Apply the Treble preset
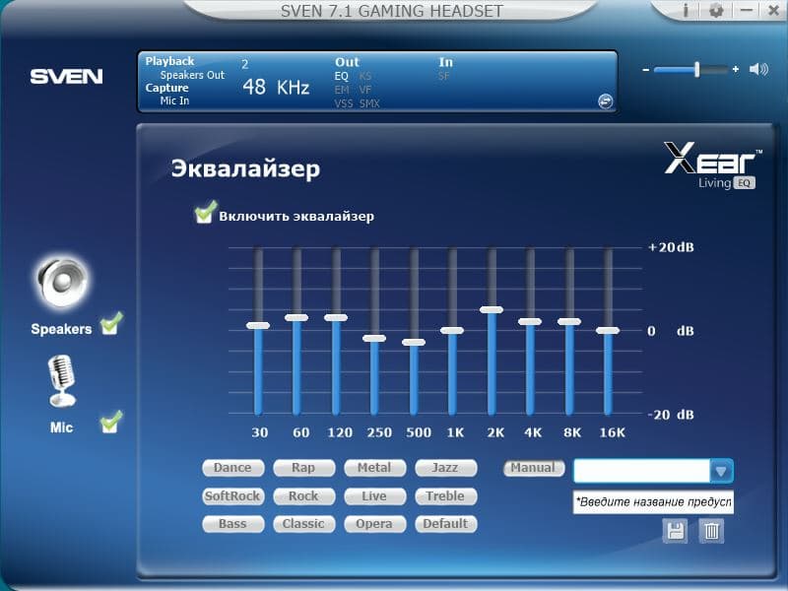Screen dimensions: 788x591 pyautogui.click(x=446, y=496)
